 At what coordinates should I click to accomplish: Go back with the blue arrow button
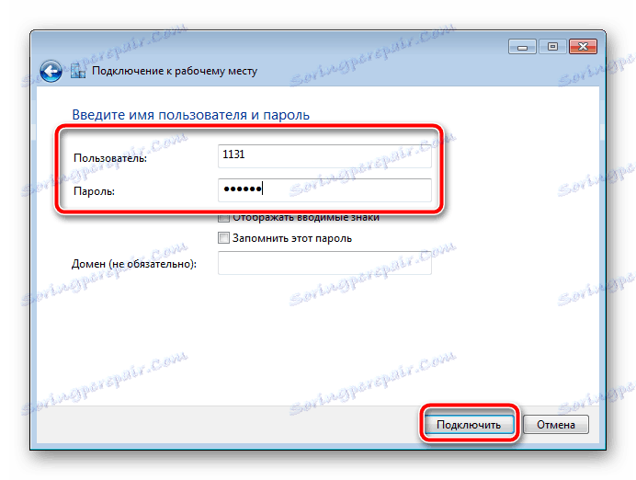[x=51, y=71]
